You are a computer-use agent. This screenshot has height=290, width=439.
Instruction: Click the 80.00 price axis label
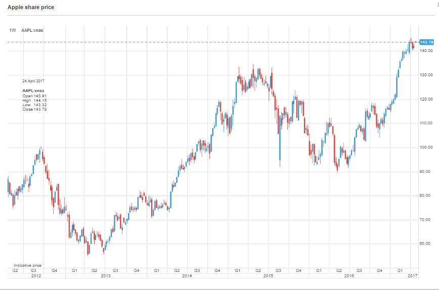pyautogui.click(x=425, y=196)
